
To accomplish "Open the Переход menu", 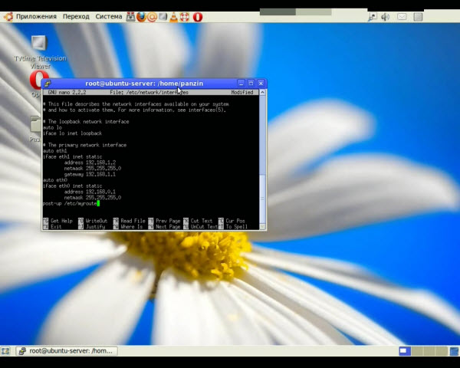I will [x=76, y=16].
